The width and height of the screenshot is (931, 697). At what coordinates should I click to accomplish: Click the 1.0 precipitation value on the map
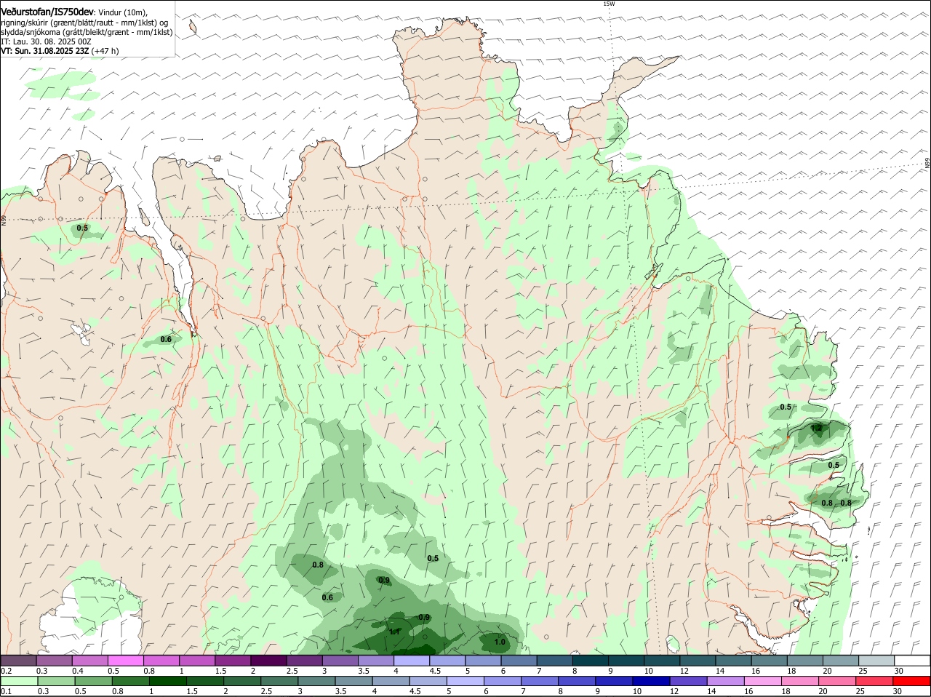(x=500, y=642)
